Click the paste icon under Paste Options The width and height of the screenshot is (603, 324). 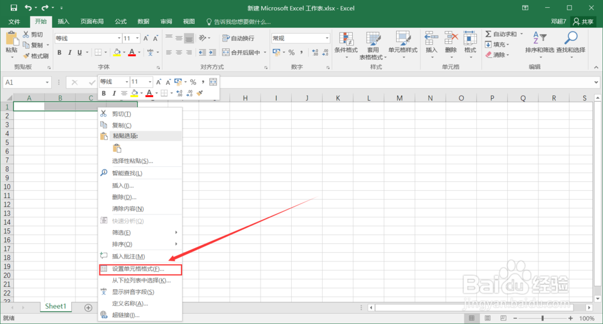(x=117, y=148)
